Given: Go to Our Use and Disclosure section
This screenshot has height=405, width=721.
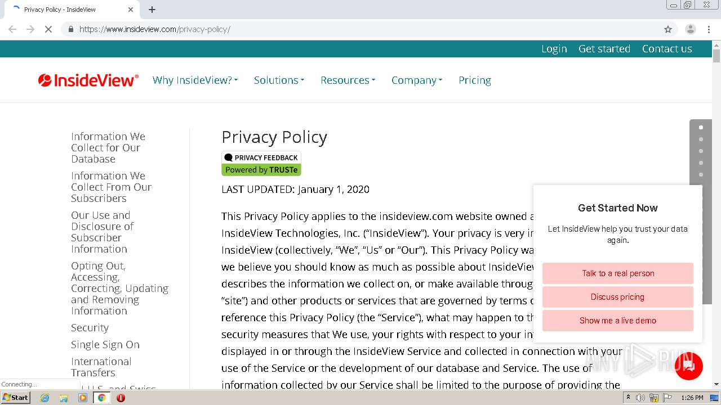Looking at the screenshot, I should [102, 232].
